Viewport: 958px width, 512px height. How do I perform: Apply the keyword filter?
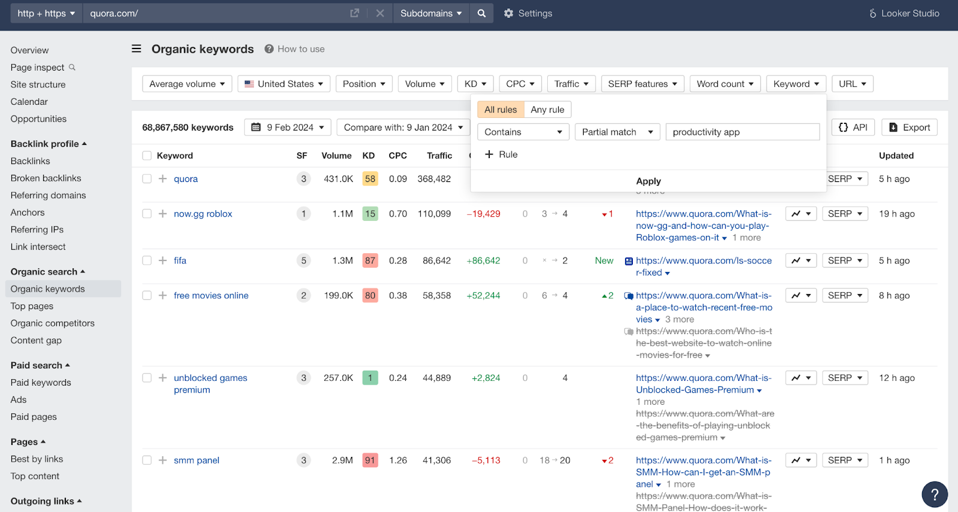click(x=648, y=181)
